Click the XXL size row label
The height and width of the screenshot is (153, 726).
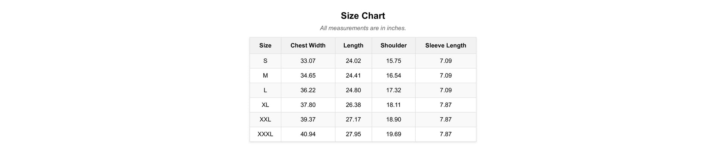coord(265,120)
